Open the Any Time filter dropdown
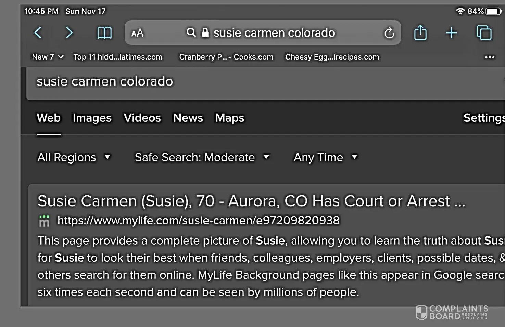This screenshot has height=327, width=505. click(x=325, y=157)
